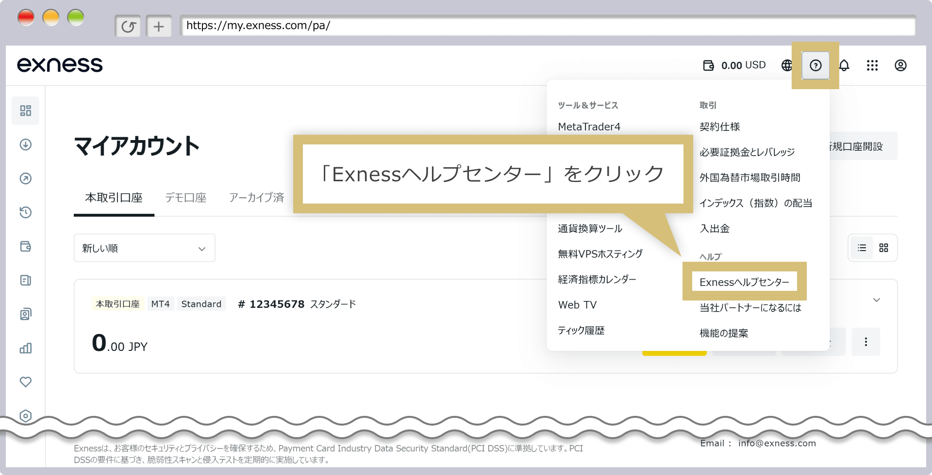Open インデックス（指数）の配当 menu item

pyautogui.click(x=756, y=203)
